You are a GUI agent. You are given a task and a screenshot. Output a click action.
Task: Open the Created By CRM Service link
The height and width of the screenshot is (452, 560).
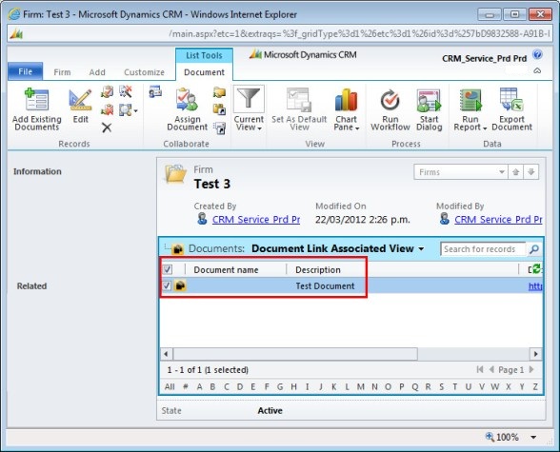point(256,219)
